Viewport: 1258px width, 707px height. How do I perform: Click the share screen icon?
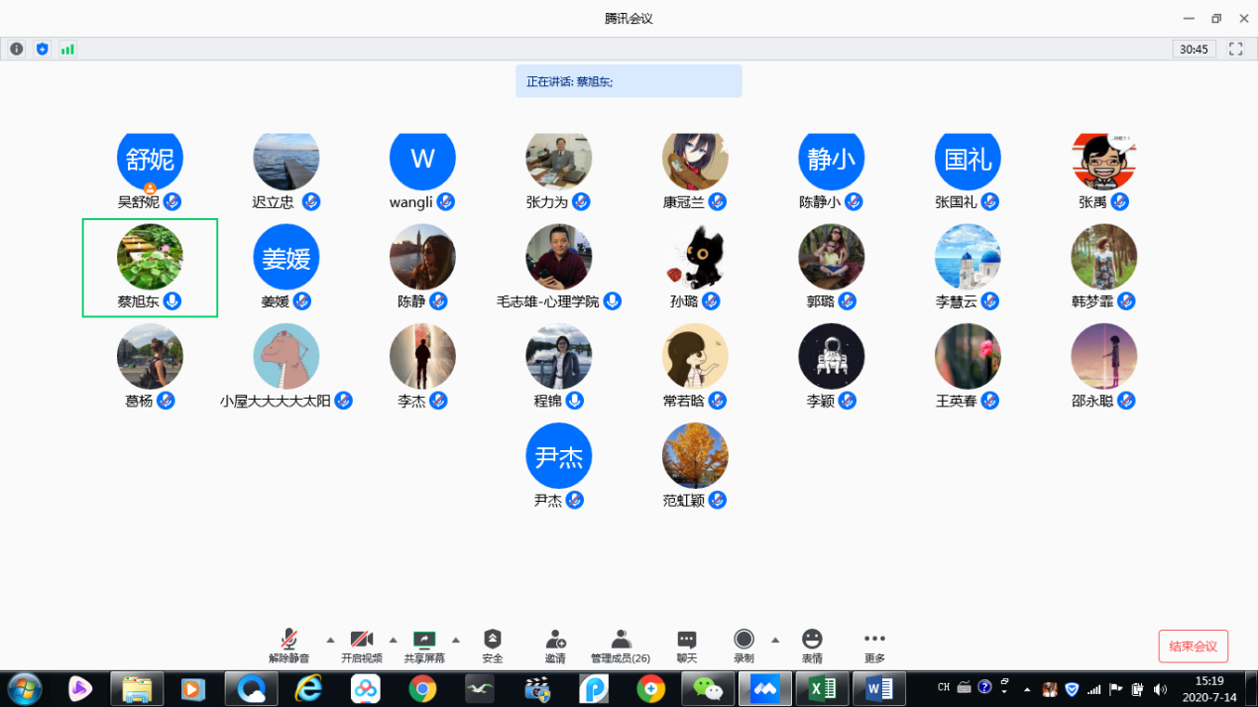(x=424, y=640)
